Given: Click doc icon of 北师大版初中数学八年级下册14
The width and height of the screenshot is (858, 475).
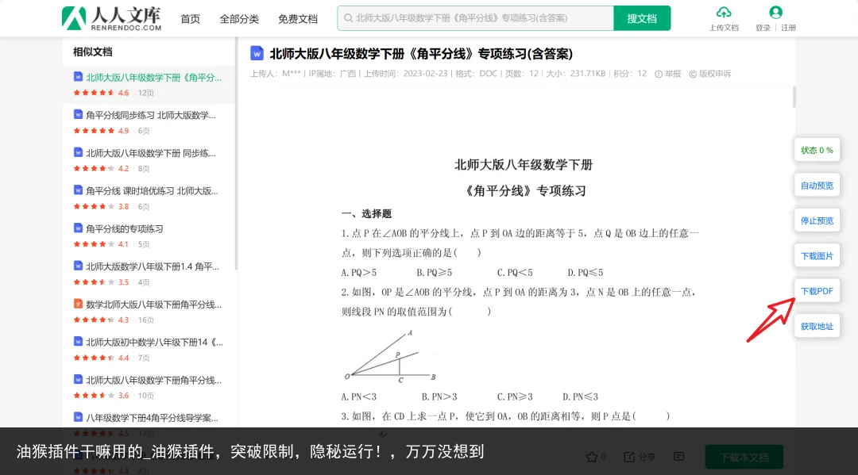Looking at the screenshot, I should coord(78,342).
